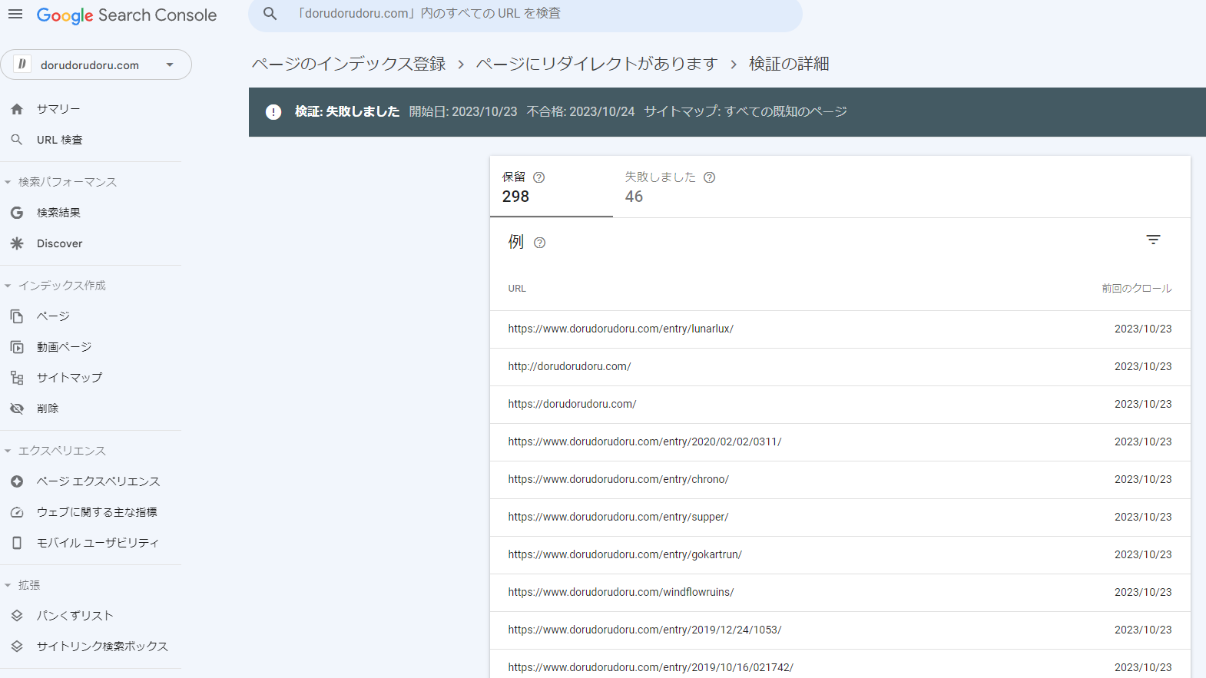Click the phone icon for モバイル ユーザビリティ
This screenshot has width=1206, height=678.
(17, 543)
